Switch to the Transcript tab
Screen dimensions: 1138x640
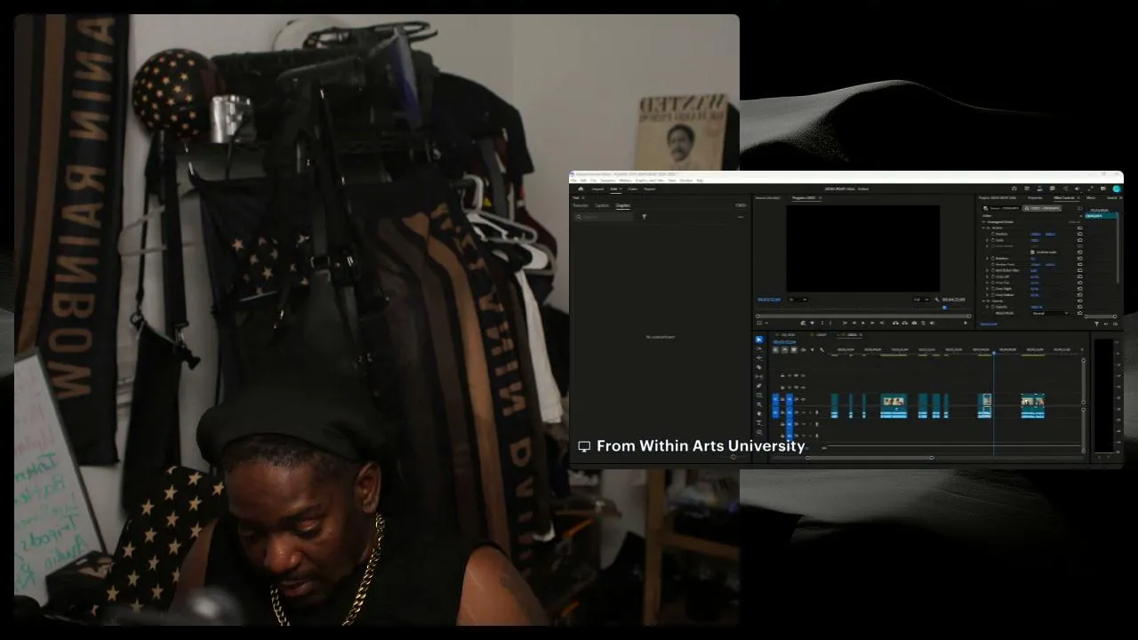[x=580, y=205]
